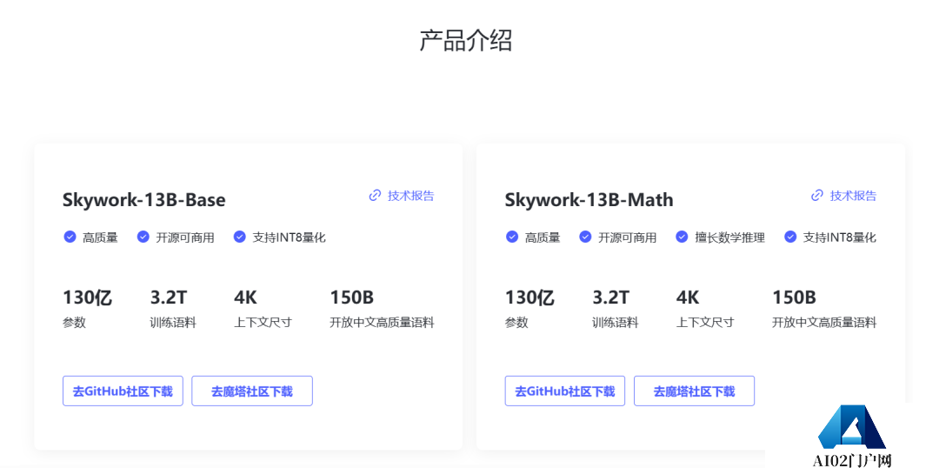Click 支持INT8量化 text in Skywork-13B-Math card
The width and height of the screenshot is (939, 468).
[840, 237]
